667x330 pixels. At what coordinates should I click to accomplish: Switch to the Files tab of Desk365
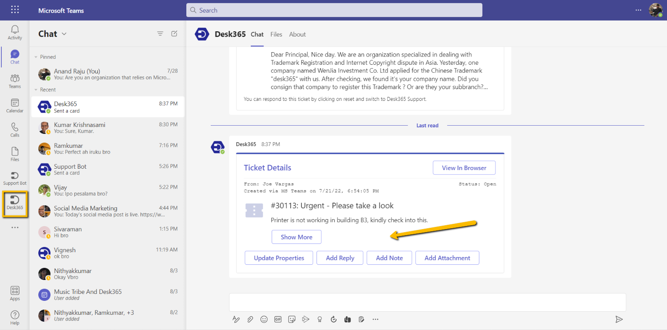point(276,34)
